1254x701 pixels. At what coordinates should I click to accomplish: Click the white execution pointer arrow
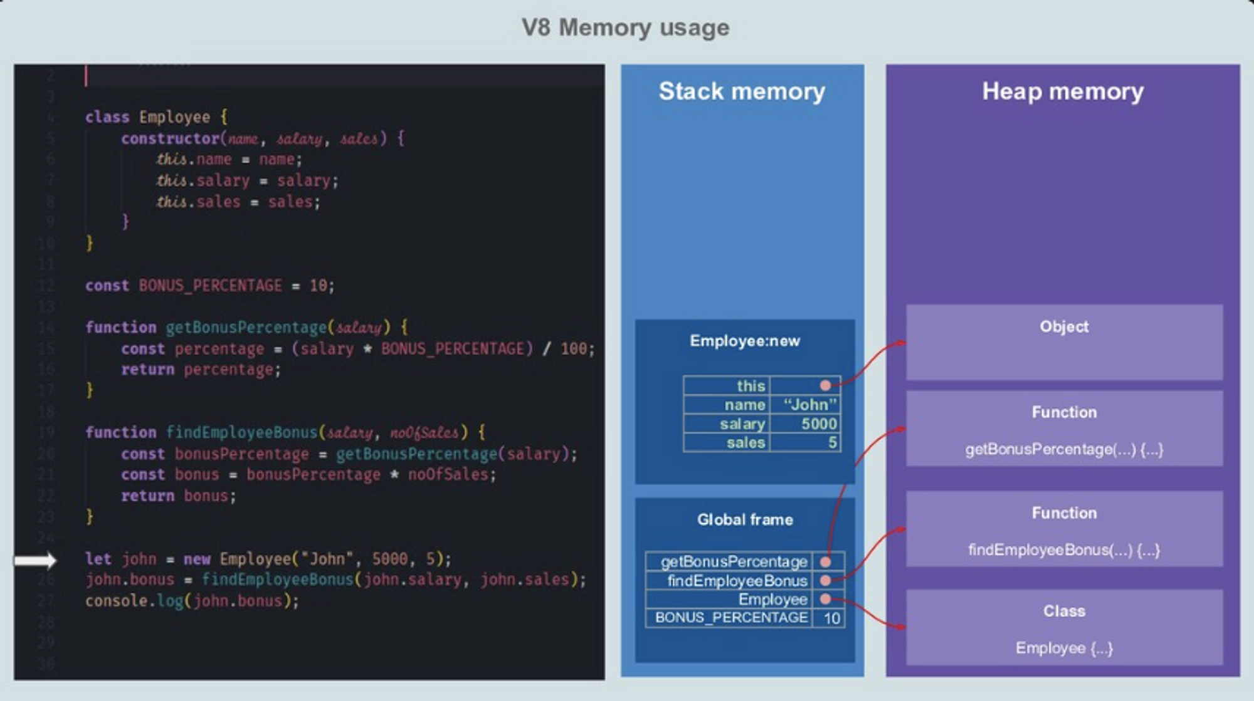click(x=36, y=560)
